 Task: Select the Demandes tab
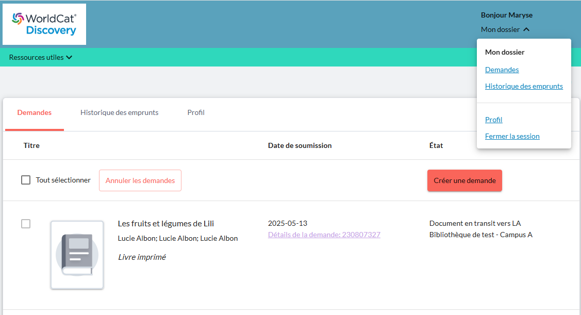35,112
